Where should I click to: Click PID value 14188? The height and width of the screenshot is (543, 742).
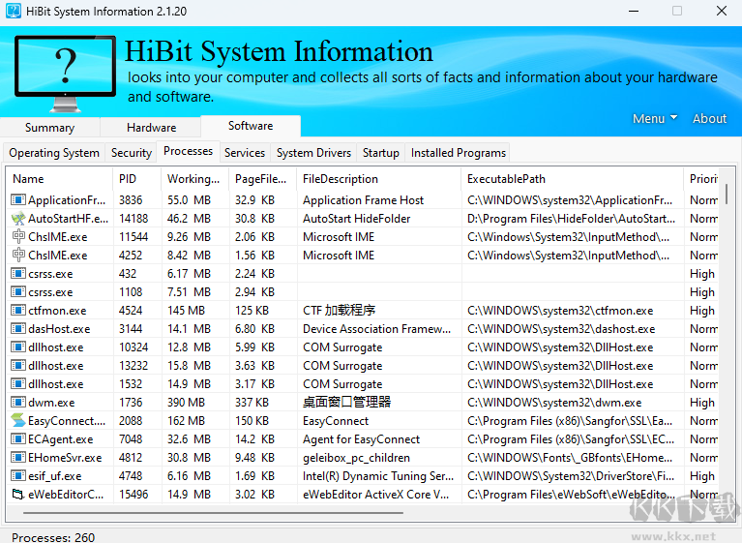pos(134,219)
